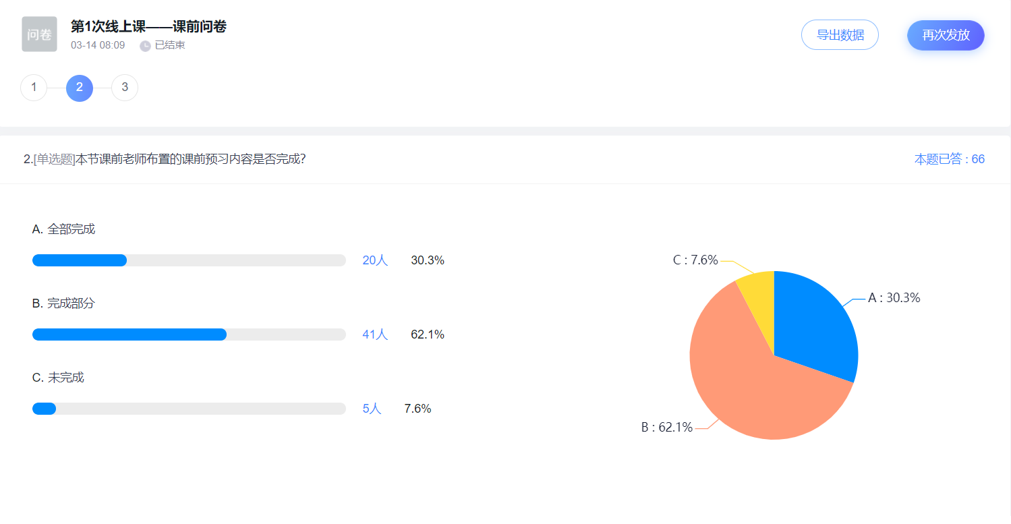Click the questionnaire title 第1次线上课——课前问卷
The height and width of the screenshot is (524, 1011).
[148, 27]
